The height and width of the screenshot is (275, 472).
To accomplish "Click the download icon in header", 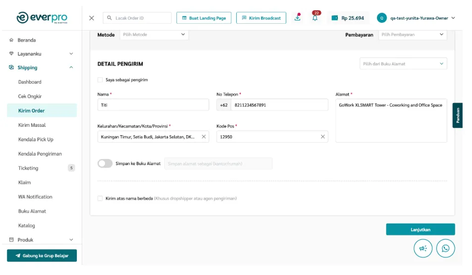I will coord(297,18).
